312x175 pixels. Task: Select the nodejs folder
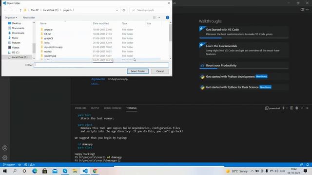[x=48, y=52]
